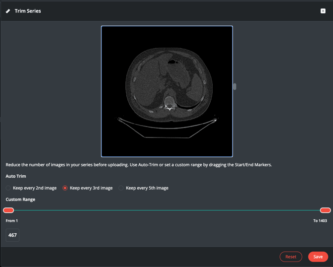Screen dimensions: 333x267
Task: Click the 467 image count box
Action: tap(12, 235)
